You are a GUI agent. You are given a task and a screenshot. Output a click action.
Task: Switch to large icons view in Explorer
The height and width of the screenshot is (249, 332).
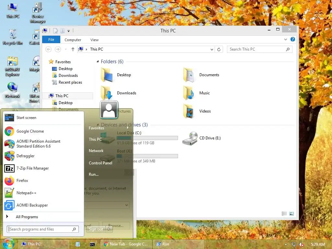point(291,214)
